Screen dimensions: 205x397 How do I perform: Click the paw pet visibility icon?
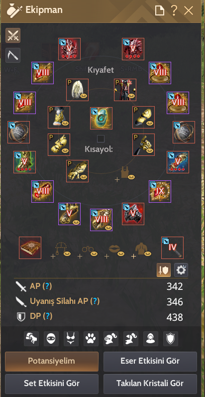pos(91,339)
